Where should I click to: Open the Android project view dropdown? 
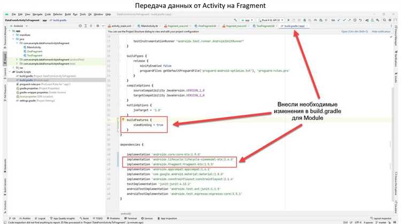click(x=19, y=26)
